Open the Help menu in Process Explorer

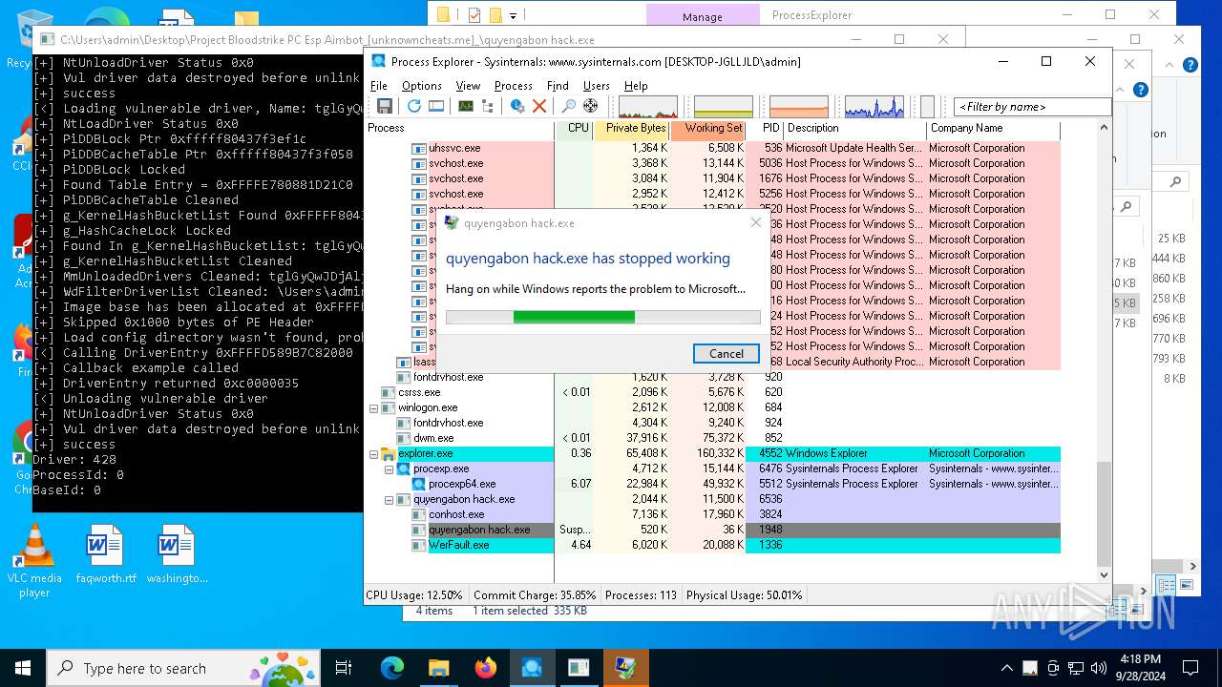tap(636, 85)
